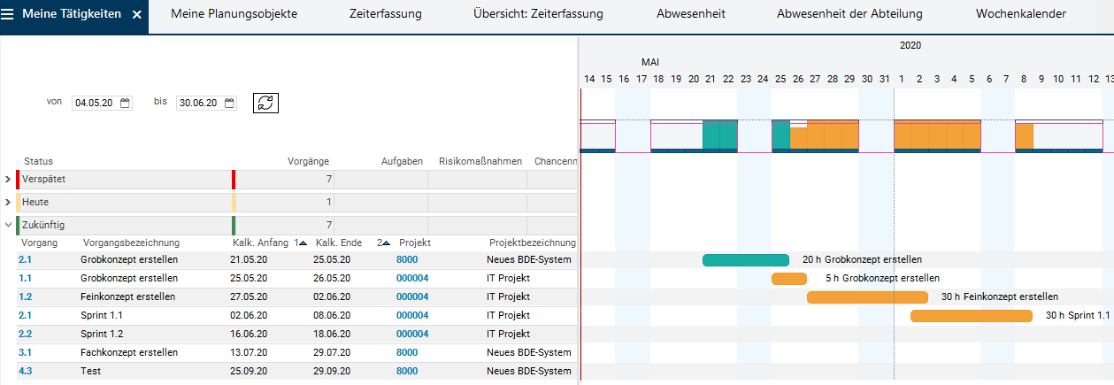The width and height of the screenshot is (1114, 385).
Task: Collapse the Zukünftig status group
Action: coord(8,225)
